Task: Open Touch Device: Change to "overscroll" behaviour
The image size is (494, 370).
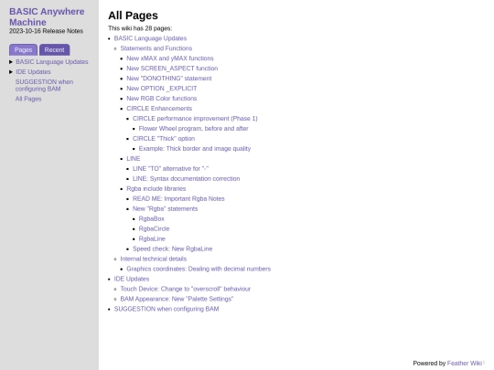Action: pyautogui.click(x=185, y=289)
